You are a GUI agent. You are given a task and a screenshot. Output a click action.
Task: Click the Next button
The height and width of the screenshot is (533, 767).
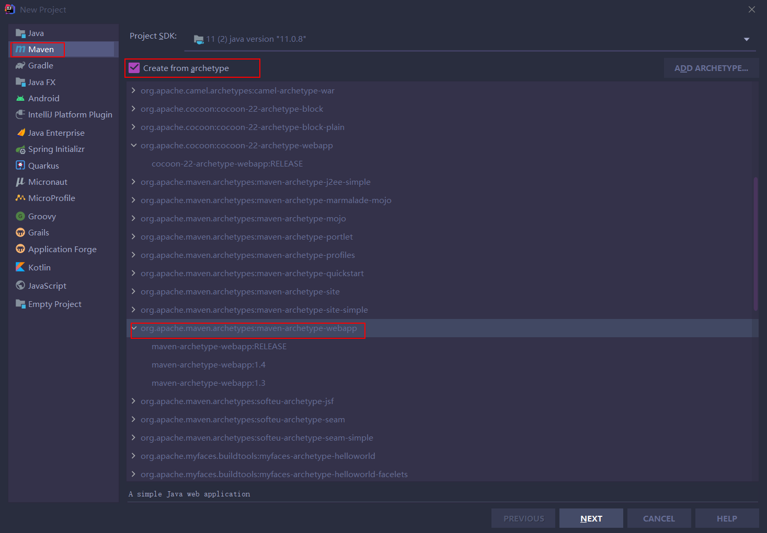pos(591,518)
